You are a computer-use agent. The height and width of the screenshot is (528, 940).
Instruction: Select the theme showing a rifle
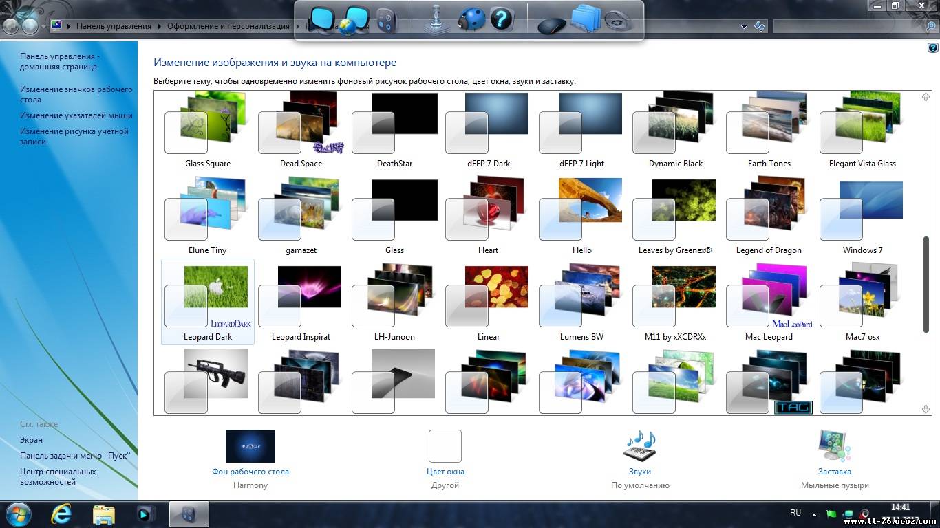tap(208, 381)
